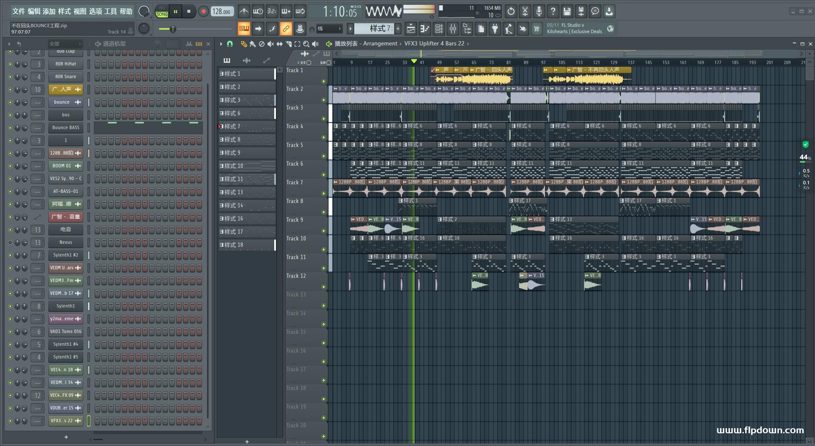Open the 编辑 menu
The image size is (815, 446).
(x=34, y=11)
